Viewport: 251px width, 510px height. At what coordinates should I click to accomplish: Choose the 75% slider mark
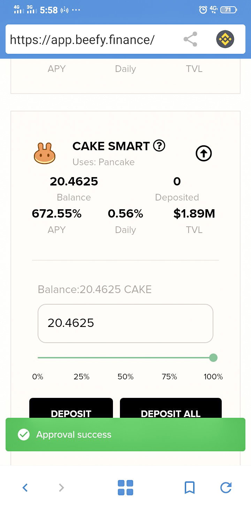tap(169, 377)
